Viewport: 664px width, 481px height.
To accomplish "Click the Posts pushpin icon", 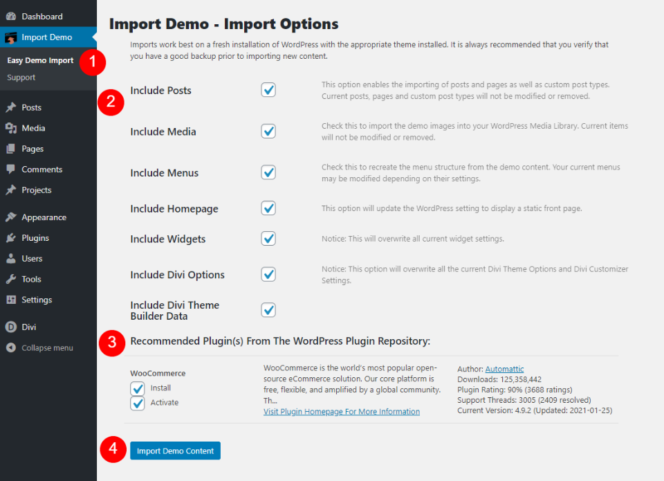I will (11, 108).
